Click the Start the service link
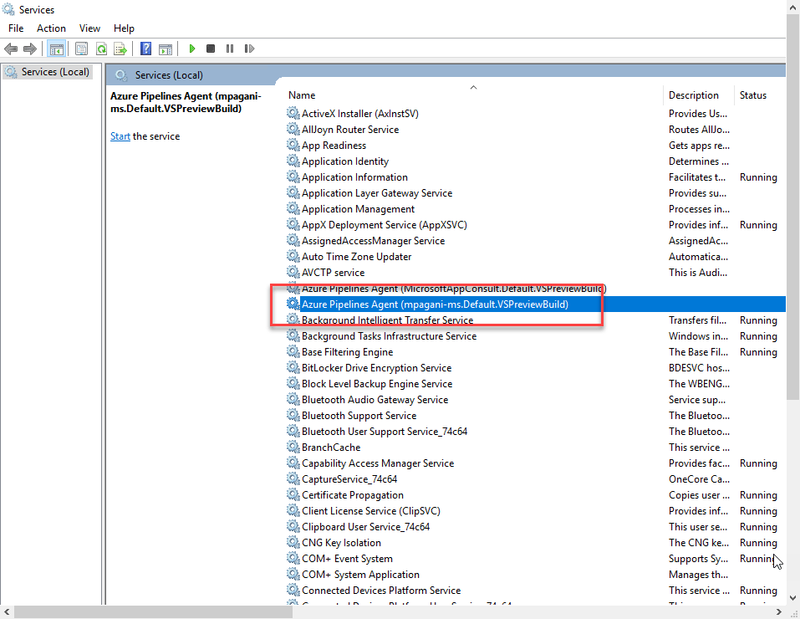800x619 pixels. pos(120,136)
